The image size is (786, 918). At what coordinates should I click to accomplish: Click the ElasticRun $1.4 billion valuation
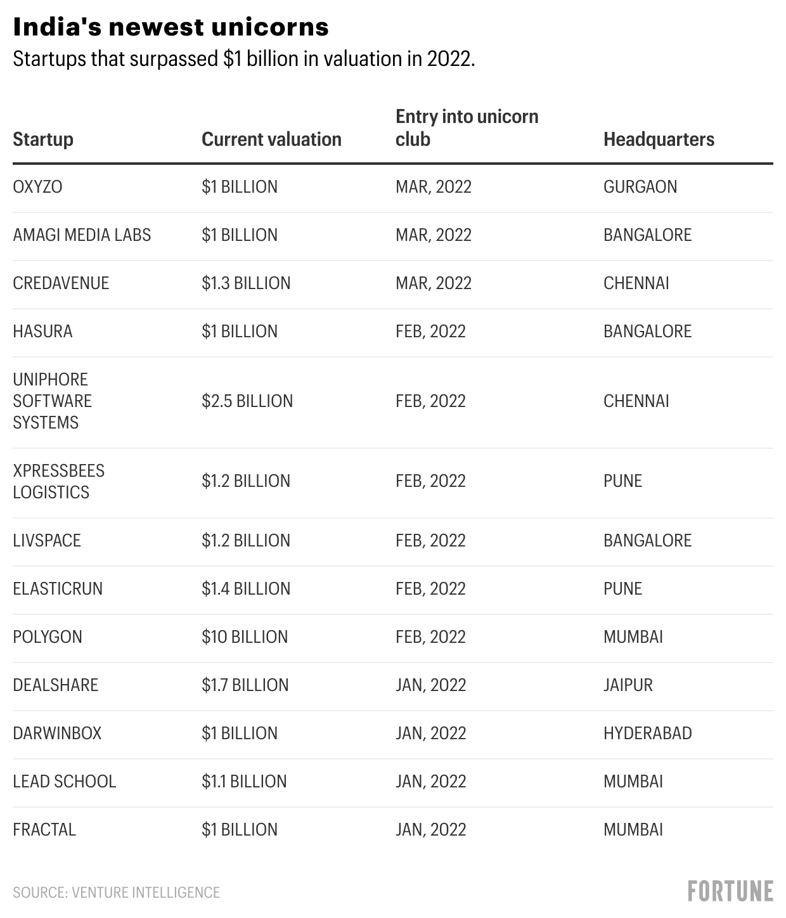coord(246,589)
